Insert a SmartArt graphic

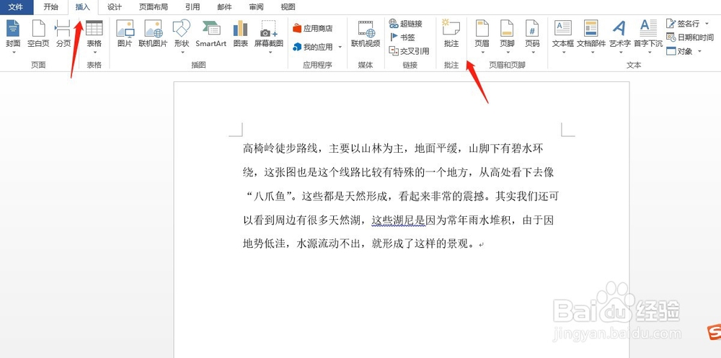pos(211,34)
